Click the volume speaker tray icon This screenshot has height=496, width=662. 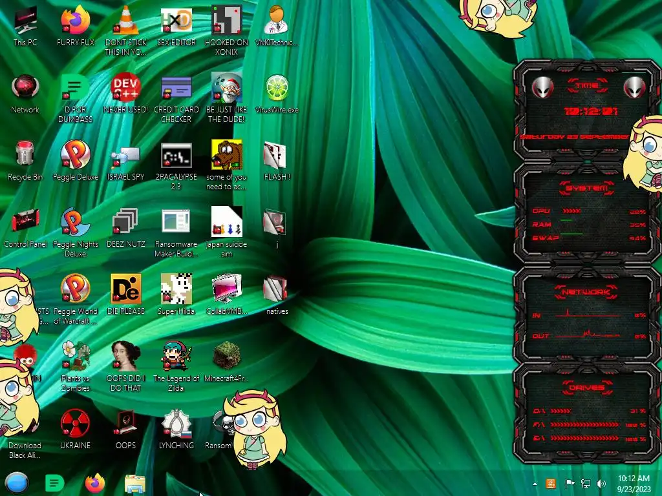[x=601, y=484]
